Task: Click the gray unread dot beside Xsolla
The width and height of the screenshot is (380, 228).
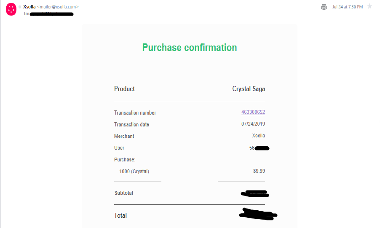Action: pyautogui.click(x=20, y=7)
